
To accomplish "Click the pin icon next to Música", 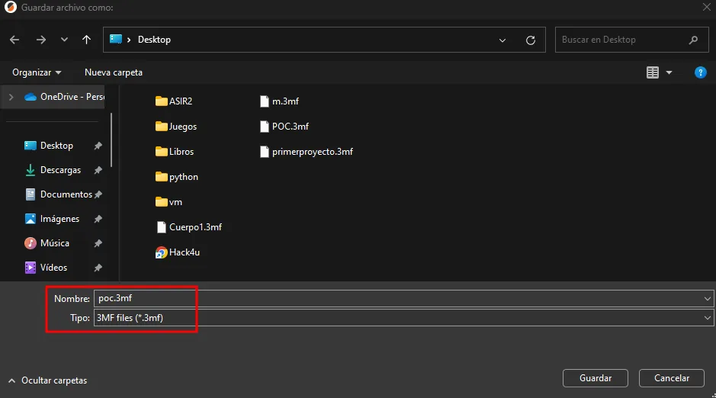I will point(98,243).
